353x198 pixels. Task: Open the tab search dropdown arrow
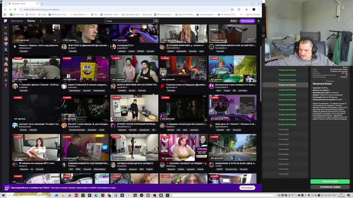[5, 4]
